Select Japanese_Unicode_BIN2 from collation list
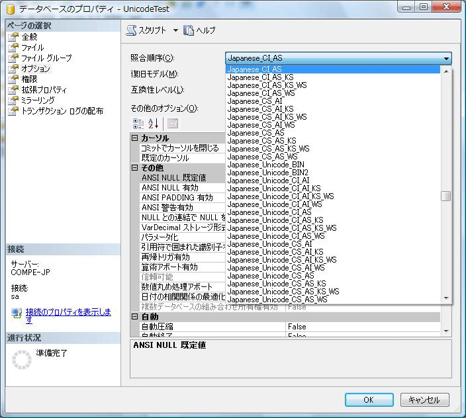Image resolution: width=466 pixels, height=418 pixels. pyautogui.click(x=263, y=172)
